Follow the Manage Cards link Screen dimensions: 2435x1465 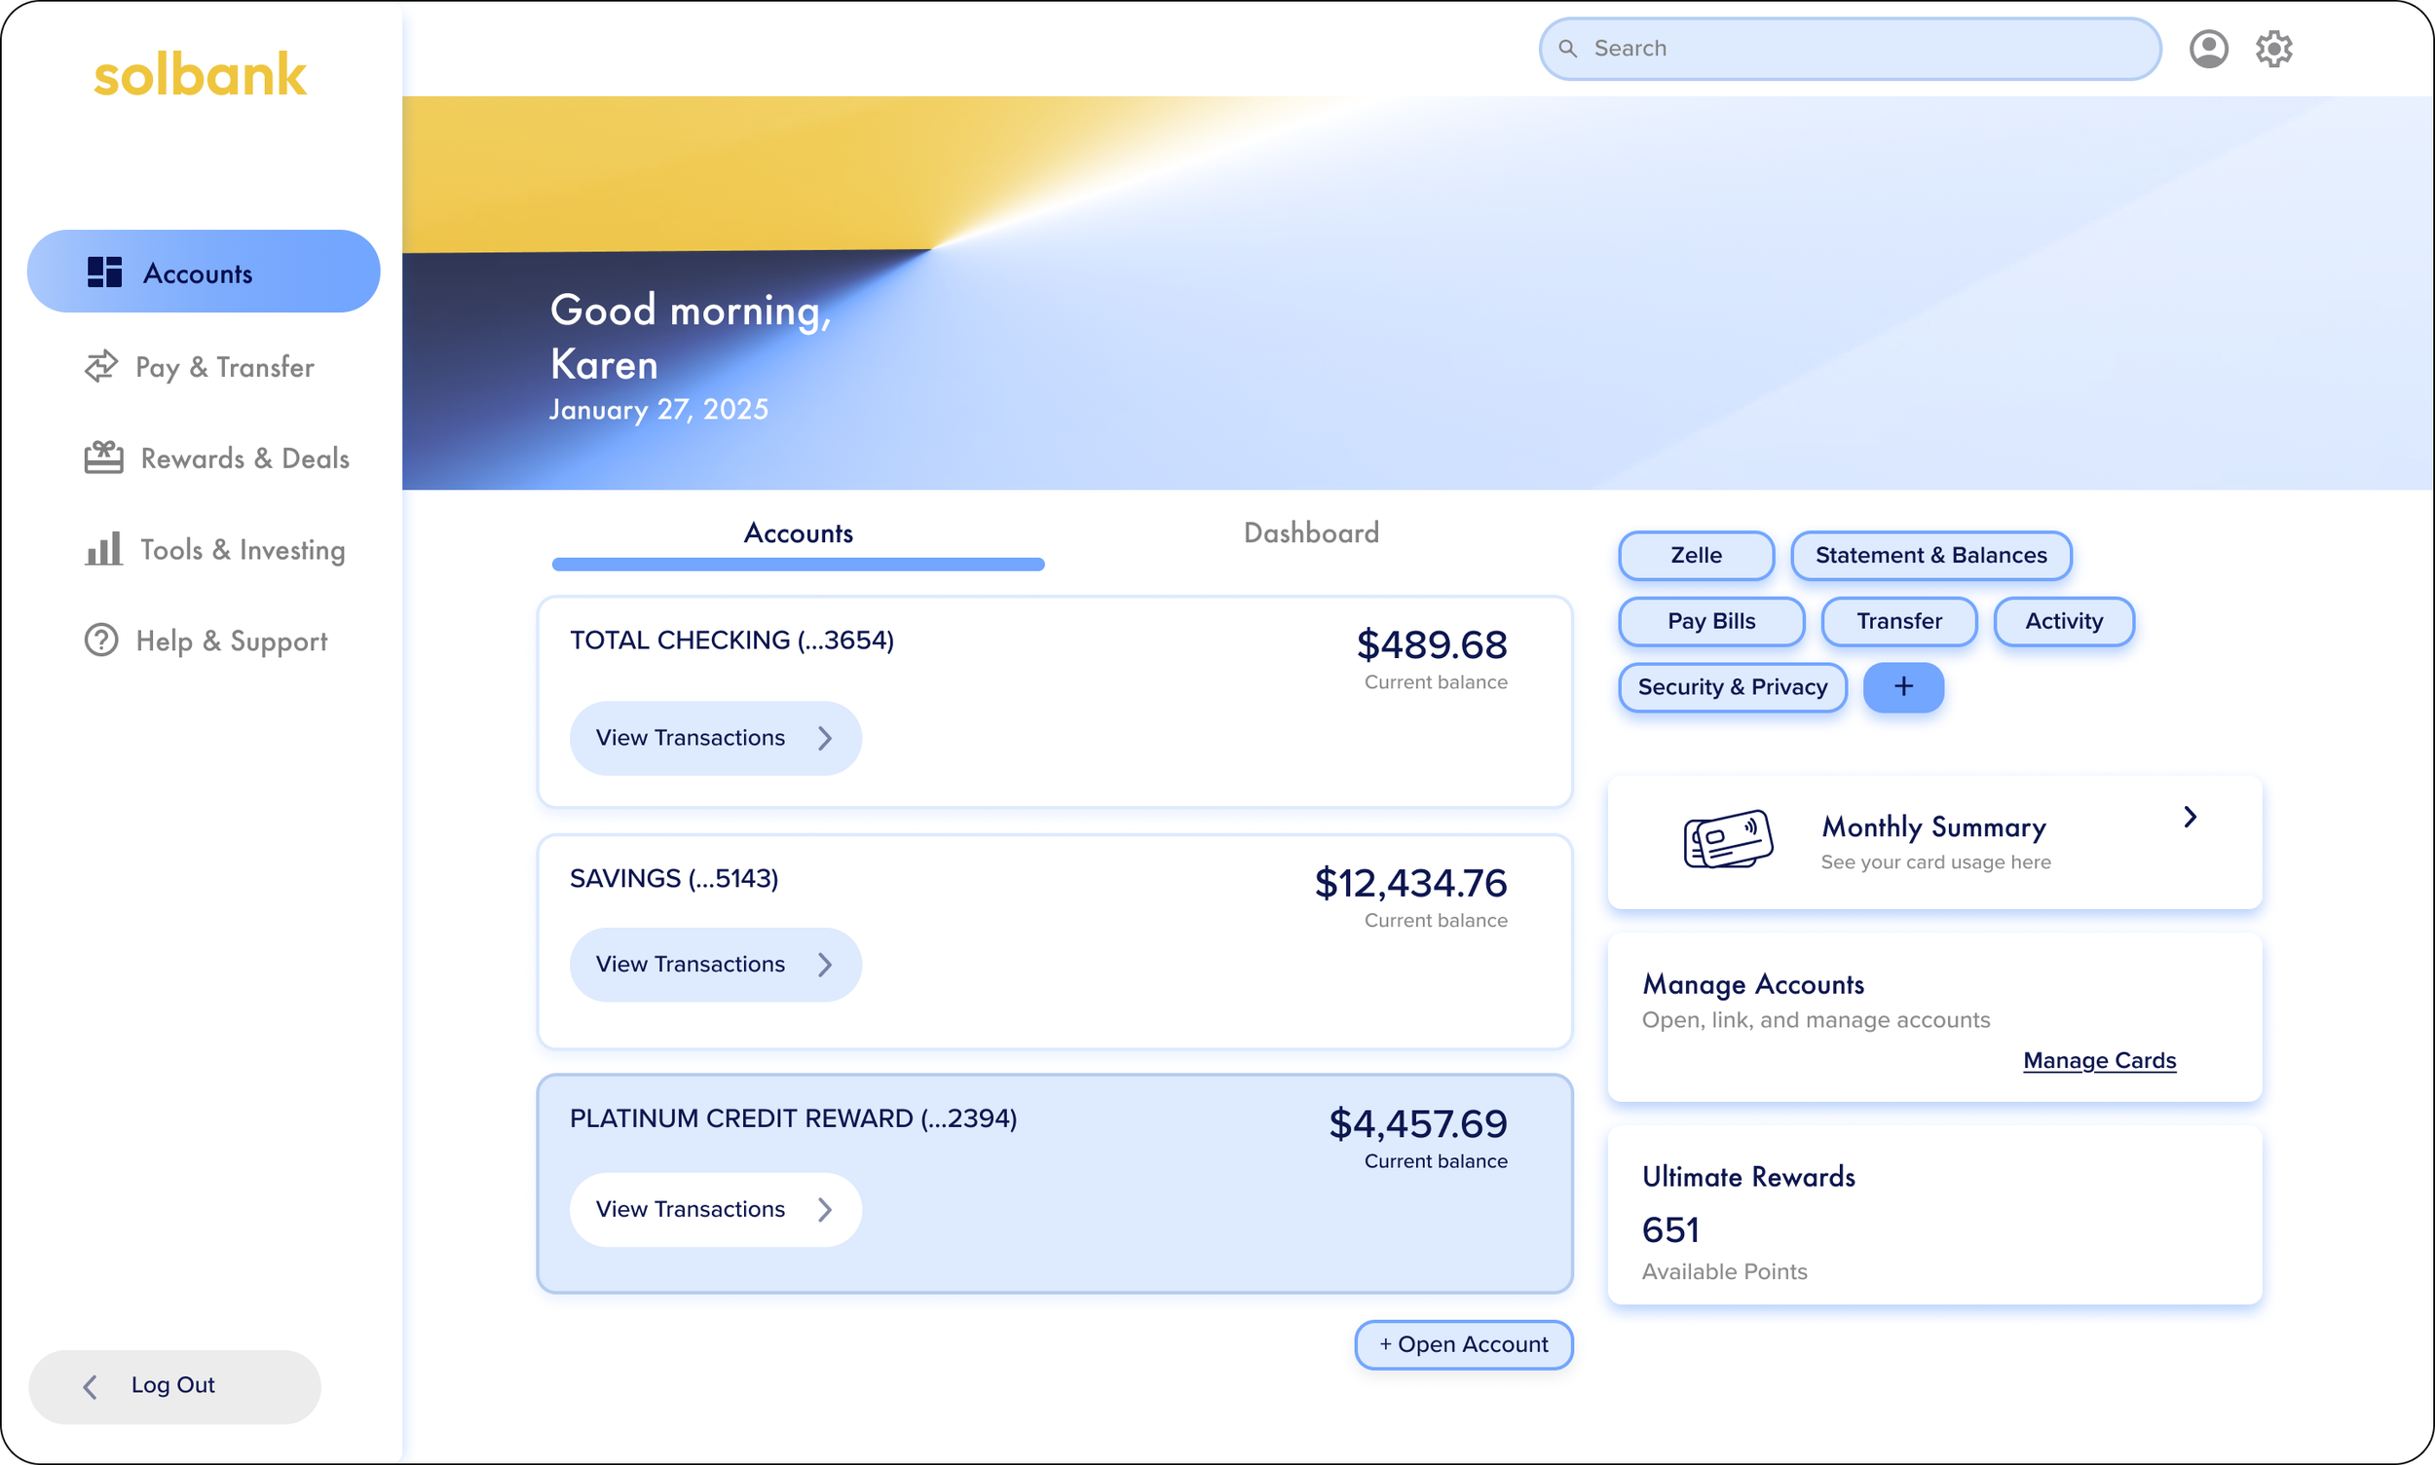[2098, 1060]
